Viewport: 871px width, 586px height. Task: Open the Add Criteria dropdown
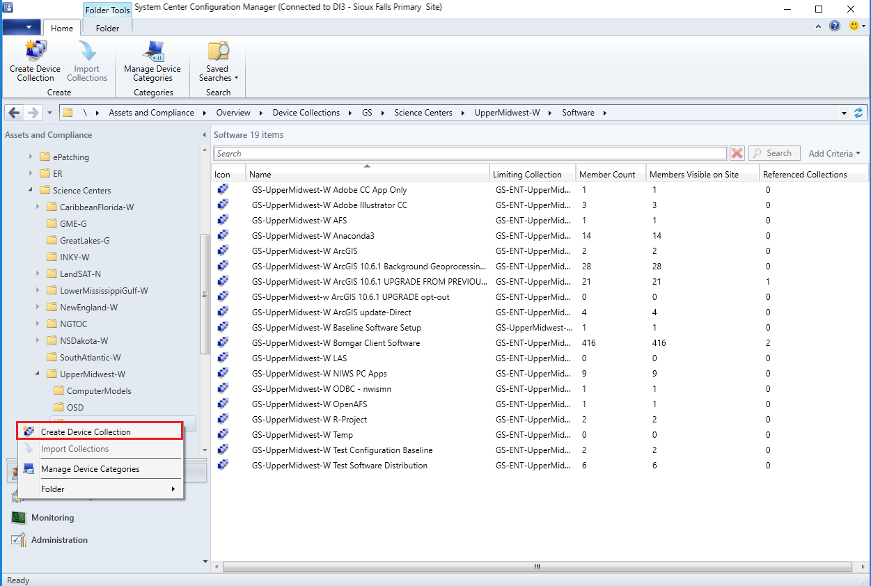[834, 153]
